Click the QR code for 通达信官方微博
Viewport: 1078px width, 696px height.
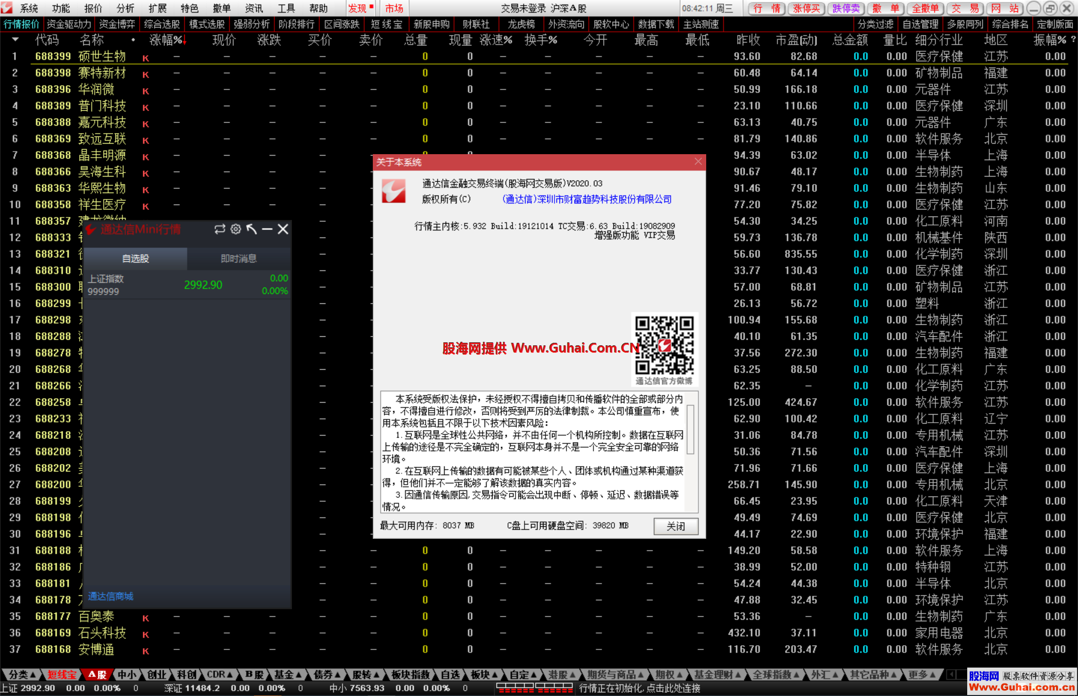pyautogui.click(x=664, y=345)
